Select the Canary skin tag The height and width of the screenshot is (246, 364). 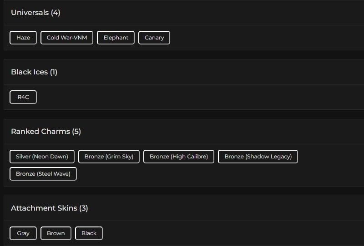154,38
